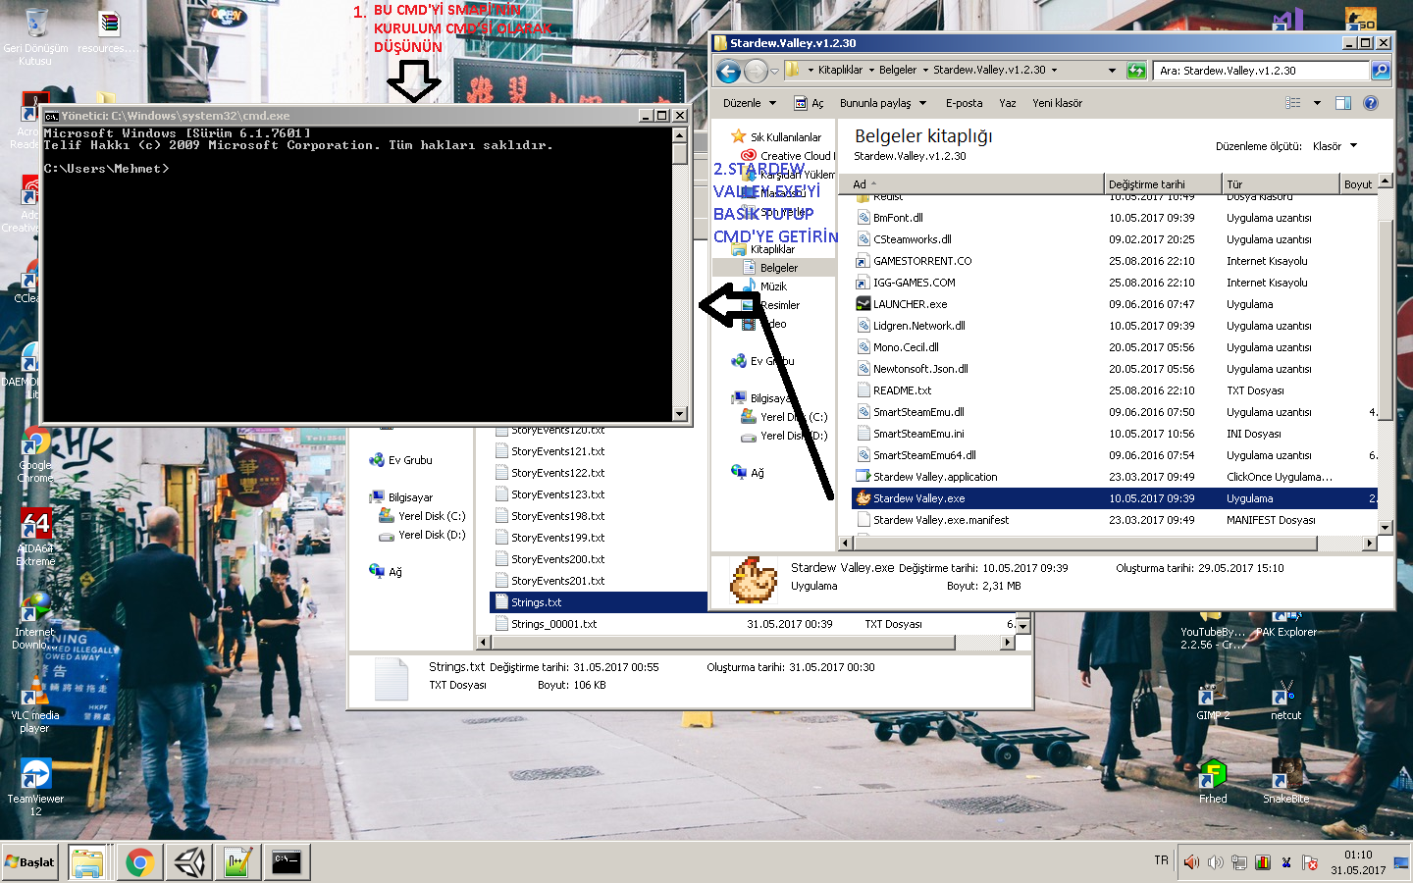This screenshot has width=1413, height=883.
Task: Select Strings.txt in the back Explorer window
Action: click(536, 602)
